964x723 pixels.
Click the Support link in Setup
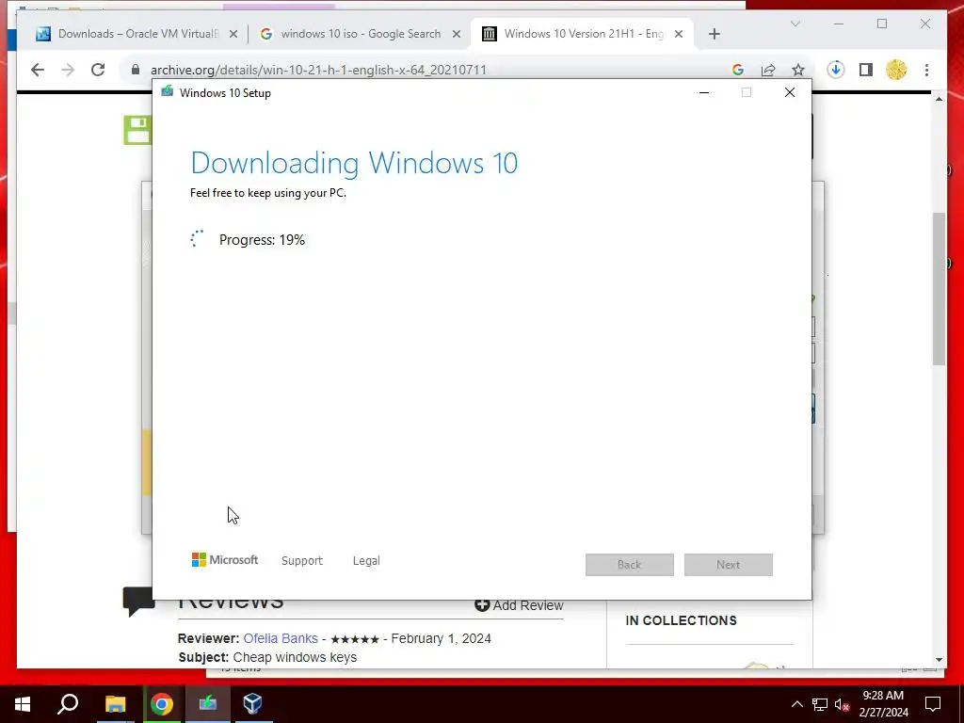(x=302, y=561)
